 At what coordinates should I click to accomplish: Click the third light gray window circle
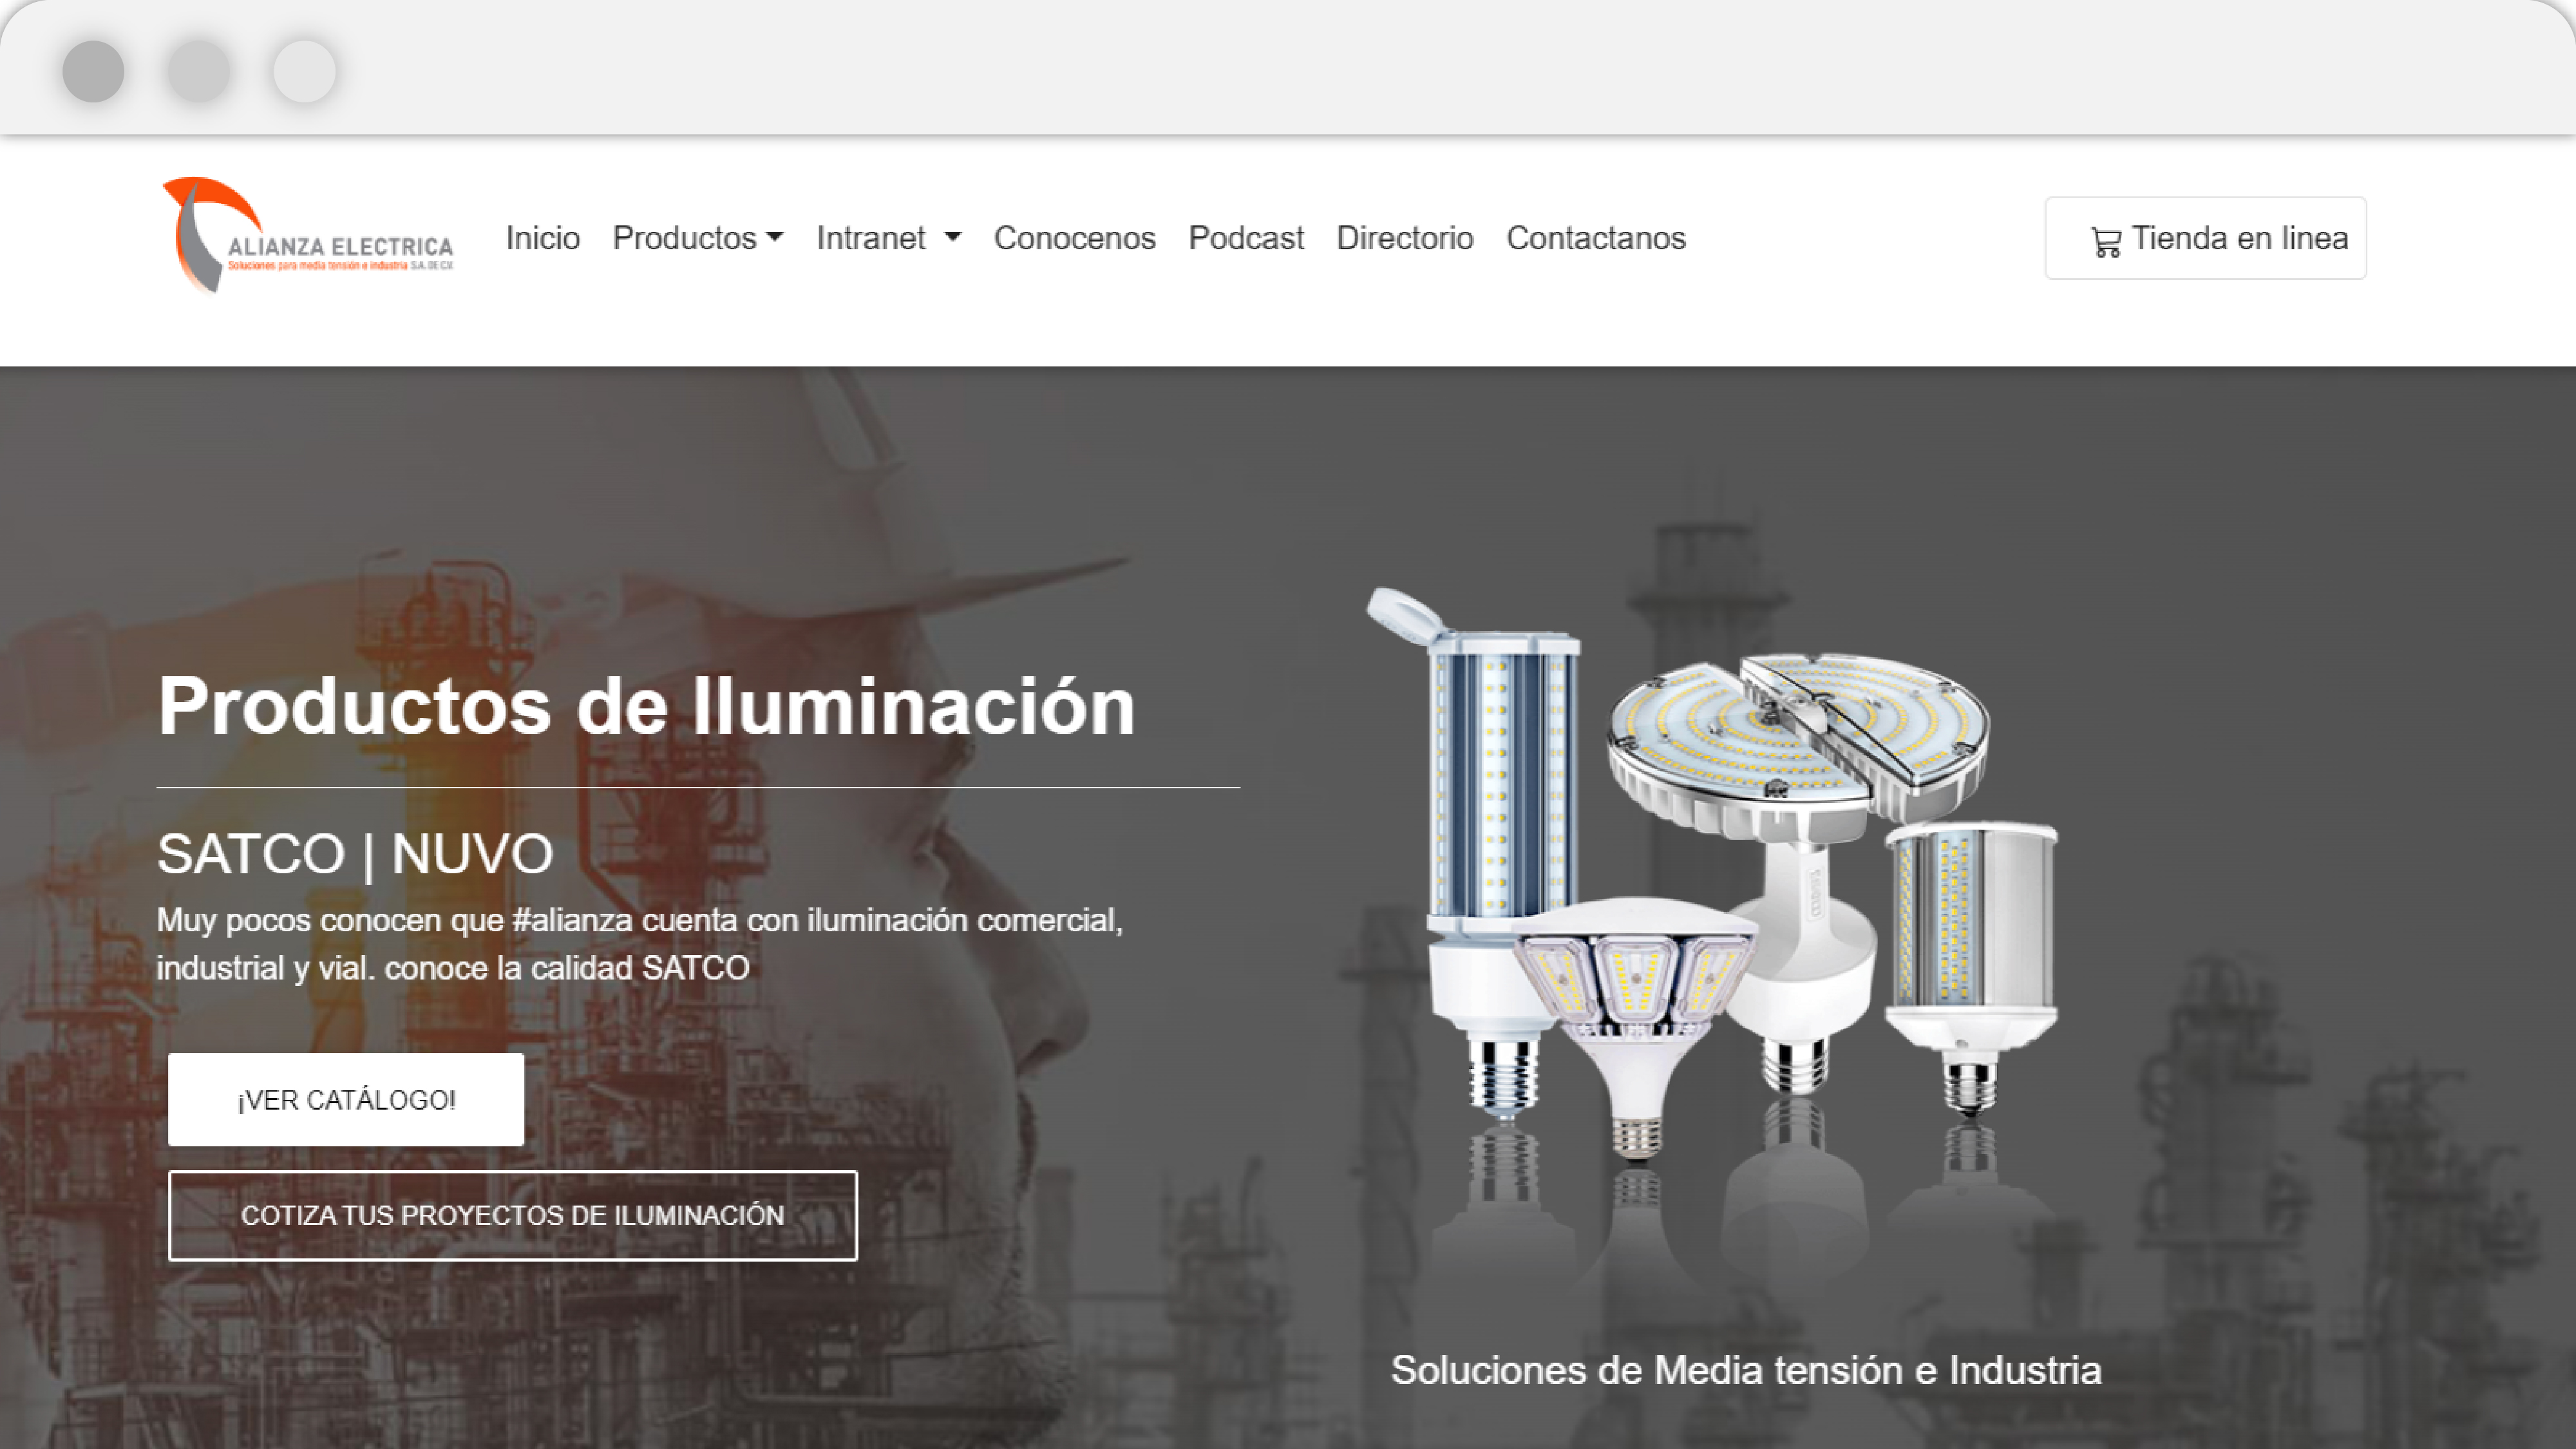tap(304, 71)
